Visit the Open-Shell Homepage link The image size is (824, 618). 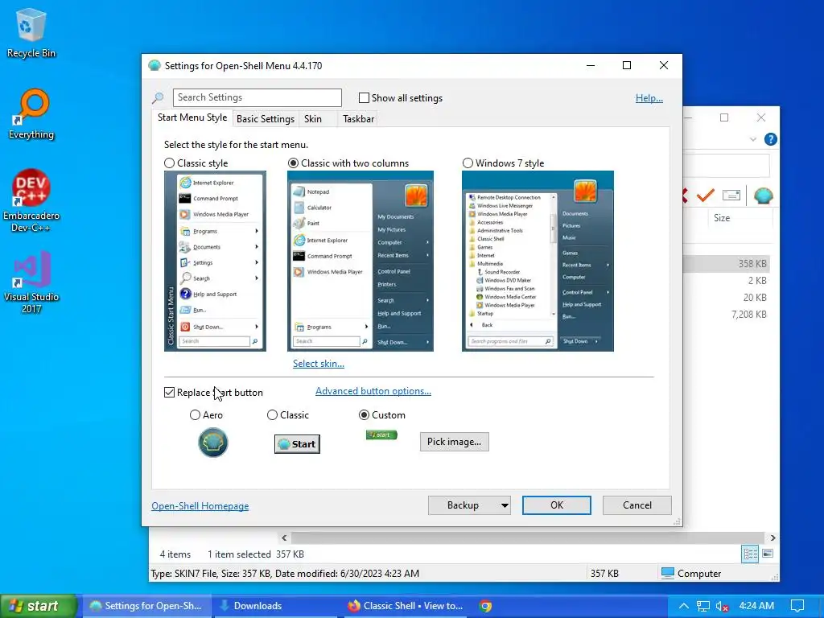click(200, 506)
